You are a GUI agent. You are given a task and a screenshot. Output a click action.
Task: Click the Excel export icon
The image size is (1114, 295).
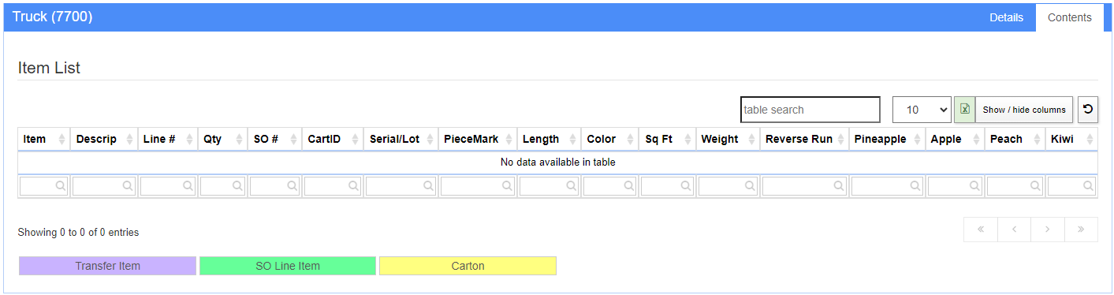coord(964,110)
